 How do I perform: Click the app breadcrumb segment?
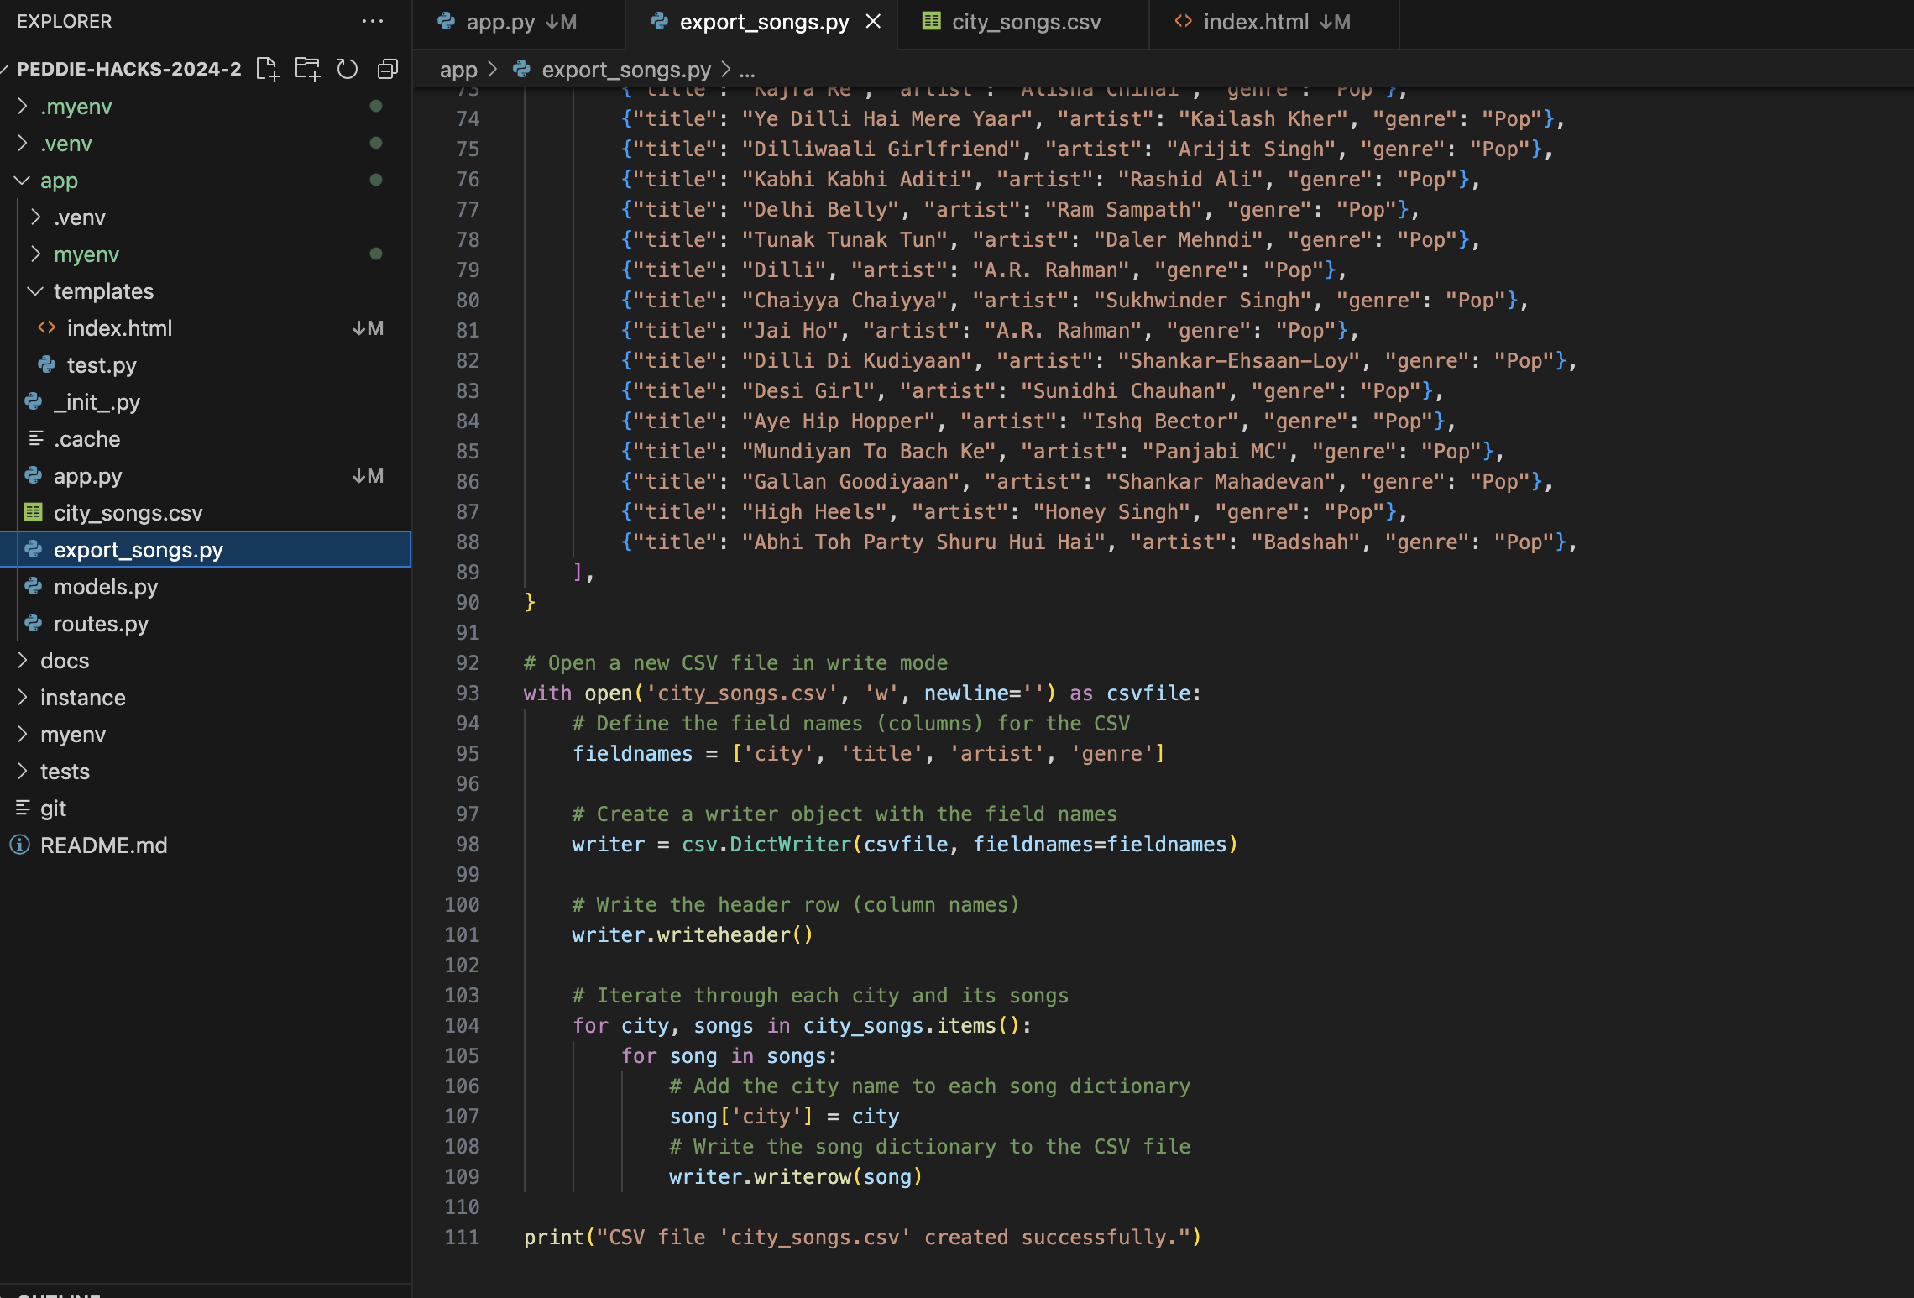458,71
